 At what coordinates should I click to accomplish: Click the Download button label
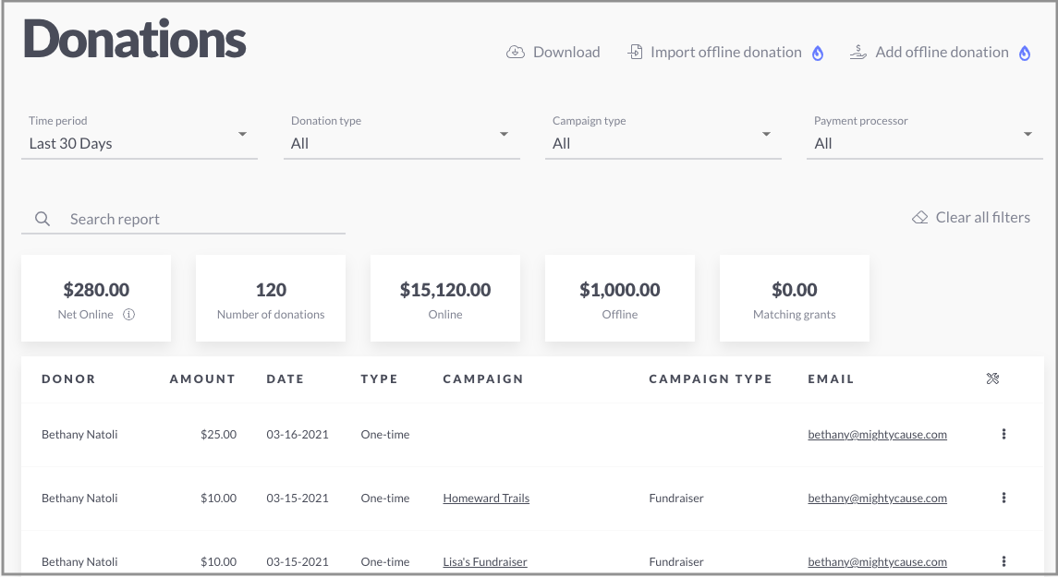(566, 52)
